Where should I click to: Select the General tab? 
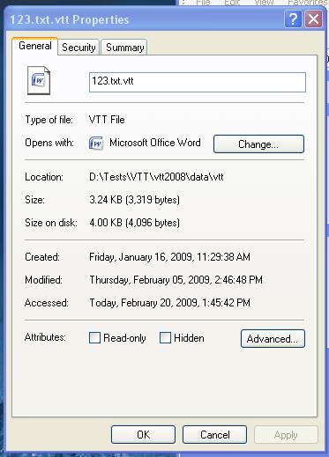tap(35, 46)
